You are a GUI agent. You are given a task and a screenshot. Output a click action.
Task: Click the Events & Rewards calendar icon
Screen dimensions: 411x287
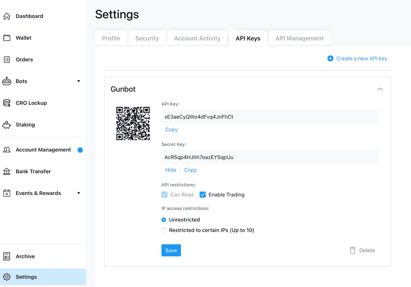pyautogui.click(x=7, y=193)
